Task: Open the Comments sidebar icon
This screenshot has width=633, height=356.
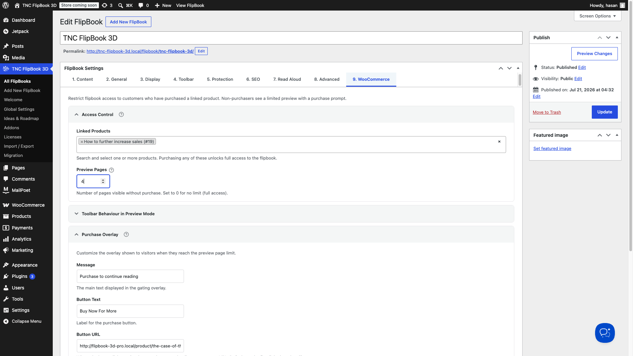Action: pos(6,179)
